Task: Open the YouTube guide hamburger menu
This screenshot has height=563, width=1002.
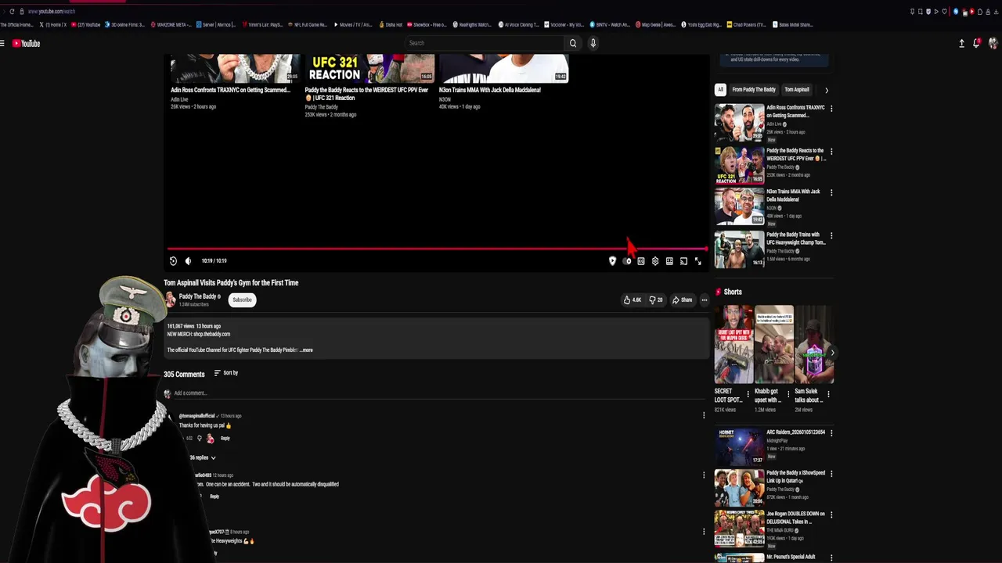Action: [2, 44]
